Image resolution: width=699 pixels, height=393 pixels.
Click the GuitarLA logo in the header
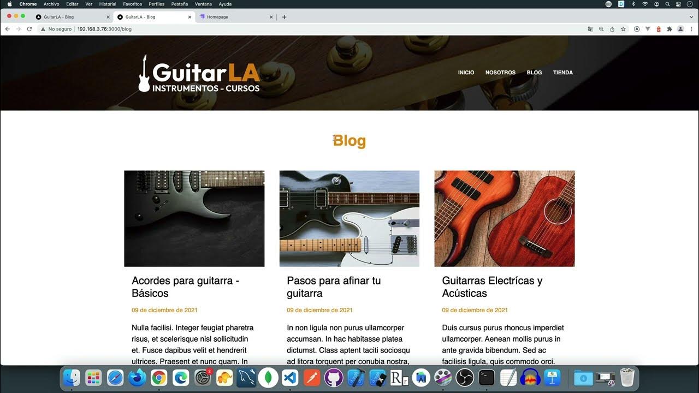pyautogui.click(x=199, y=73)
